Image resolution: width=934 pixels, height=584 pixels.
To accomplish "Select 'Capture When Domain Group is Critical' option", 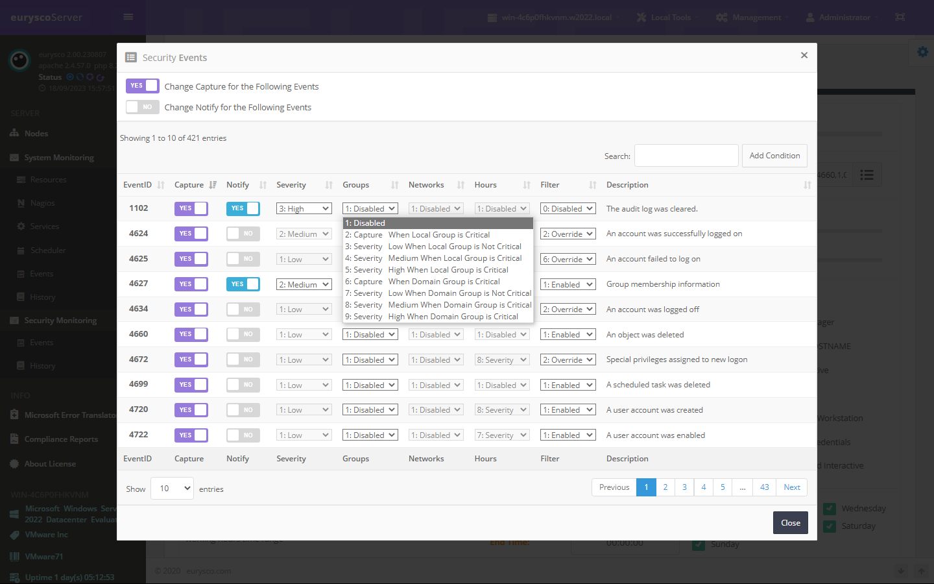I will coord(438,282).
